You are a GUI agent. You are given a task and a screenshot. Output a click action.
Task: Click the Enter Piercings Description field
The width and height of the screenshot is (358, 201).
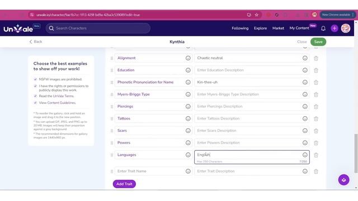(x=252, y=107)
